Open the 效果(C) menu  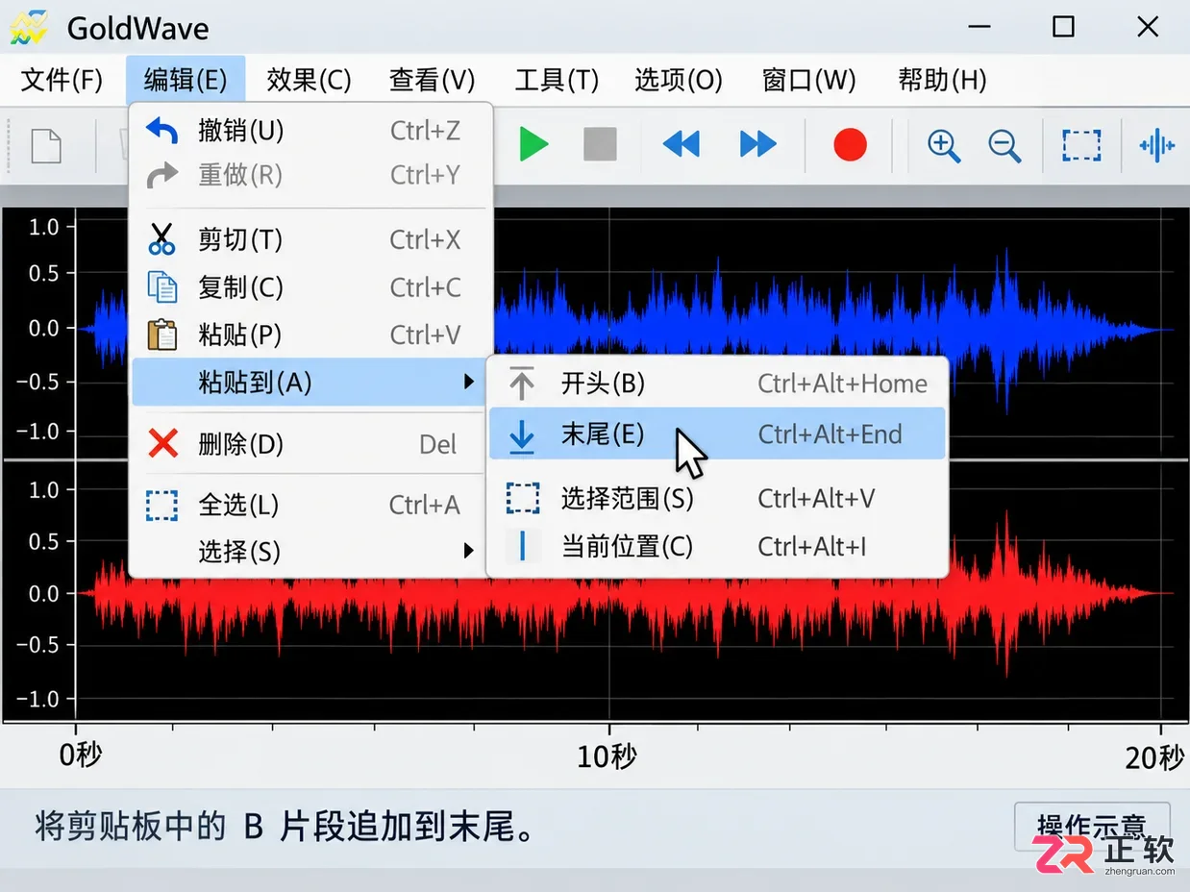pos(309,80)
